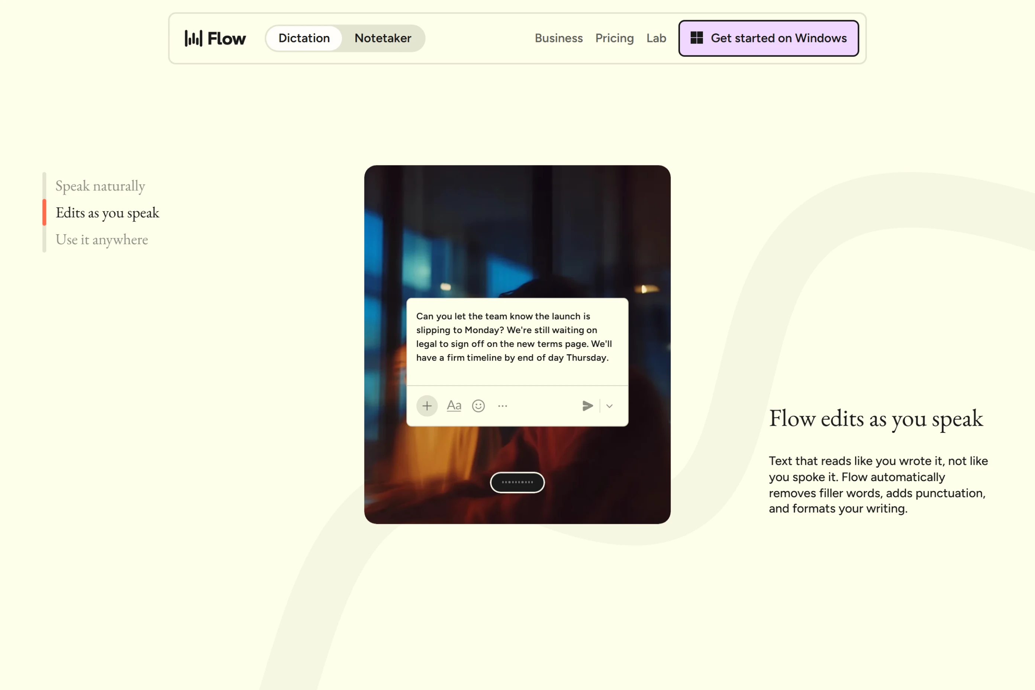This screenshot has width=1035, height=690.
Task: Select the Edits as you speak section
Action: coord(107,213)
